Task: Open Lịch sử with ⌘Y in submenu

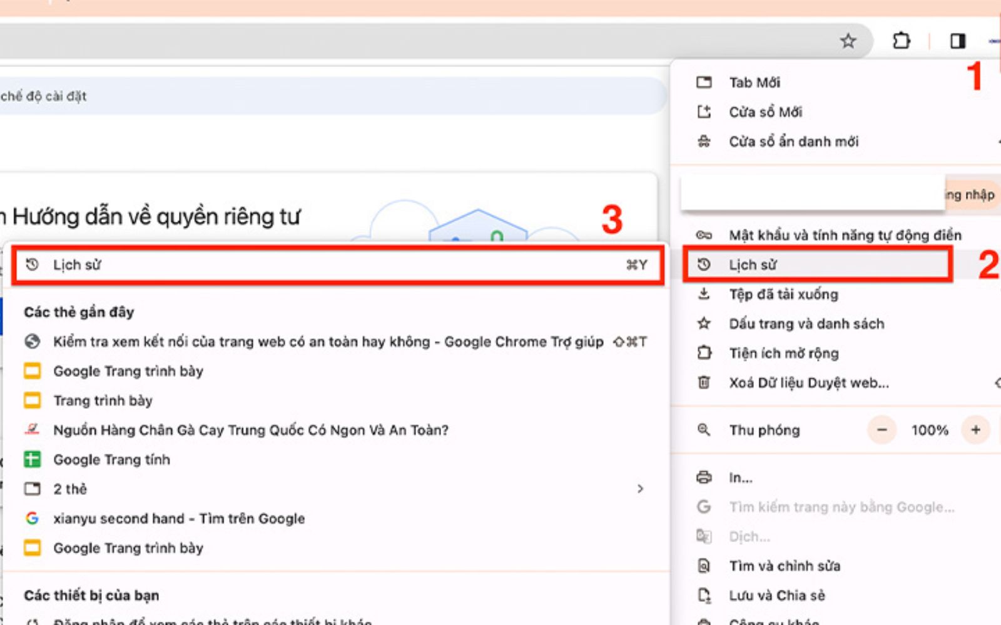Action: tap(338, 265)
